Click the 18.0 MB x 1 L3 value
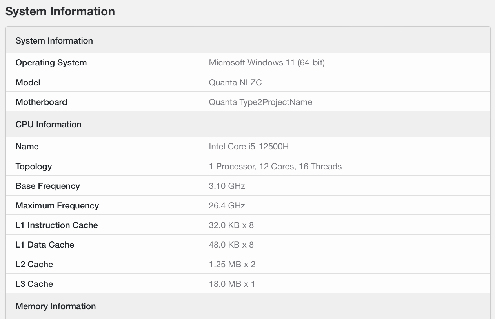This screenshot has height=319, width=495. (232, 284)
